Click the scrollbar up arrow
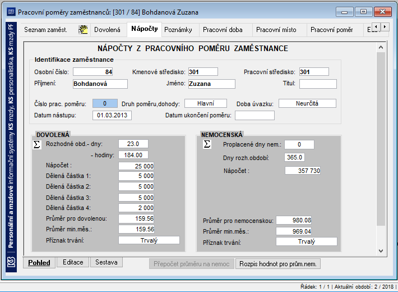 click(381, 47)
